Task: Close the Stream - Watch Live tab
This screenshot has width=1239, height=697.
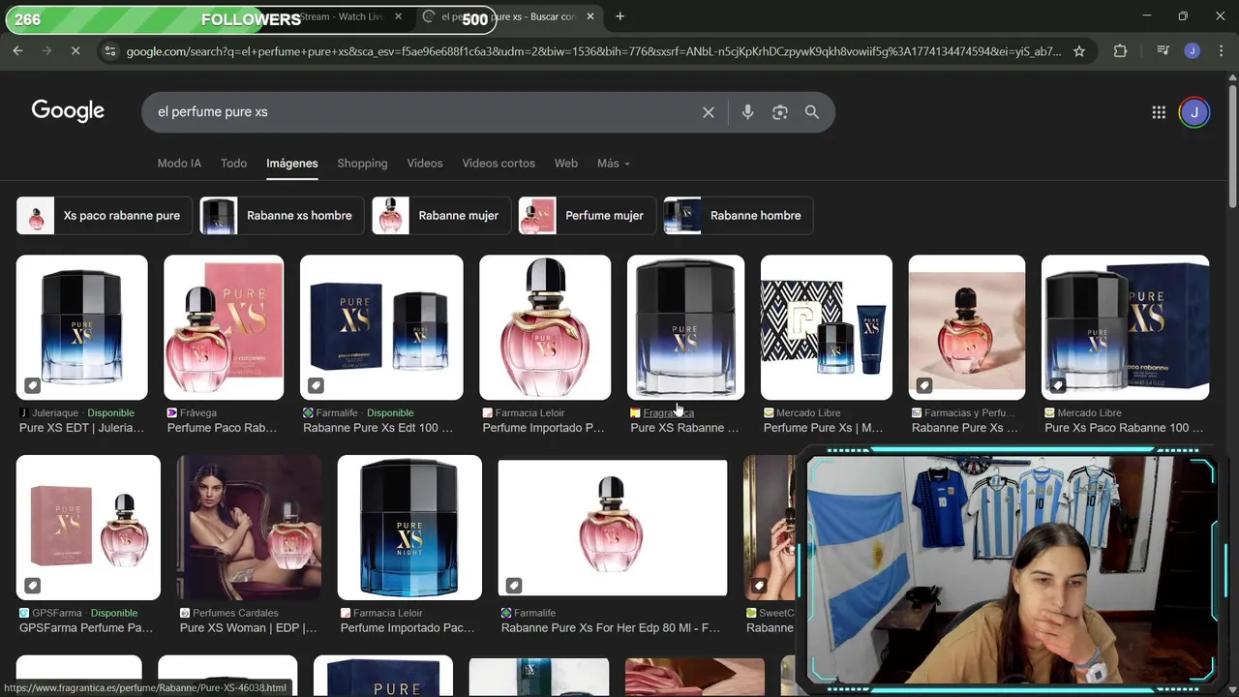Action: [x=398, y=16]
